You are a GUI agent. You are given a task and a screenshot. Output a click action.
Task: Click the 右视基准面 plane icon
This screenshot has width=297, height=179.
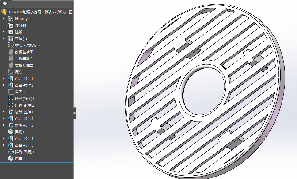tap(11, 65)
